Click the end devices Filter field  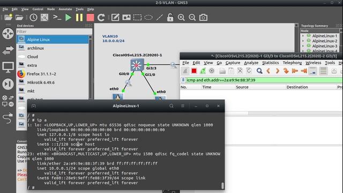(x=54, y=32)
